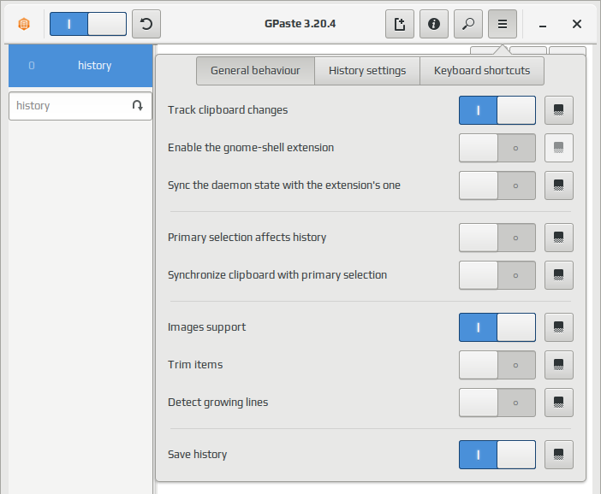
Task: Click the Save history label
Action: (198, 455)
